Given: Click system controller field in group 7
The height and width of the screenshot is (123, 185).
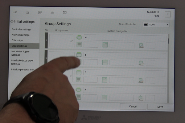Looking at the screenshot, I should tap(121, 98).
